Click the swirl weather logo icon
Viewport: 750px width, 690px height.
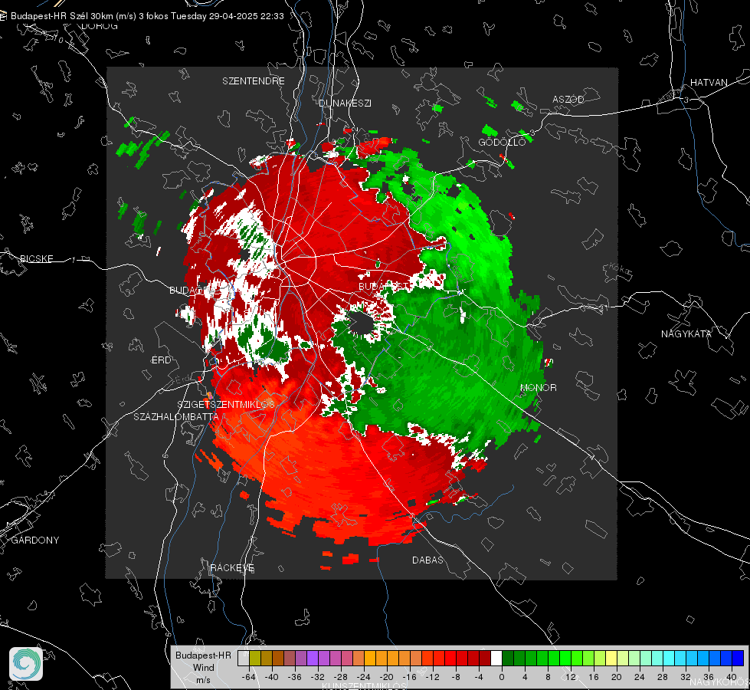(x=26, y=664)
